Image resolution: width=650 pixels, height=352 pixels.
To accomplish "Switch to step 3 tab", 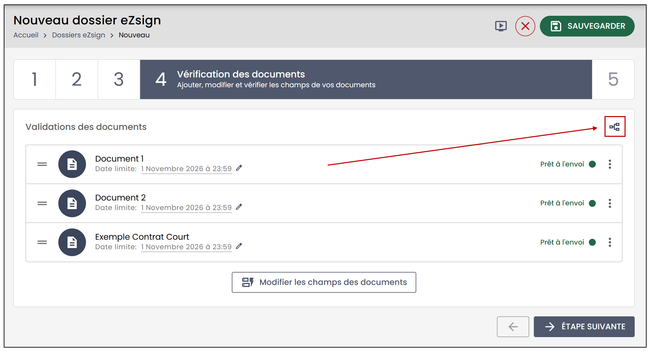I will [119, 79].
